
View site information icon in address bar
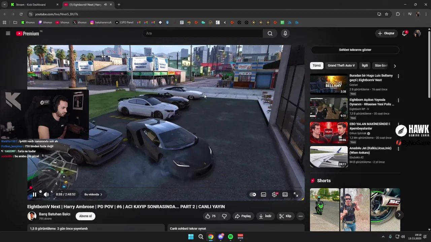pos(31,14)
